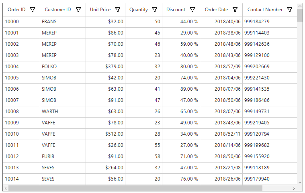Image resolution: width=305 pixels, height=193 pixels.
Task: Sort by the Order Date header
Action: [216, 10]
